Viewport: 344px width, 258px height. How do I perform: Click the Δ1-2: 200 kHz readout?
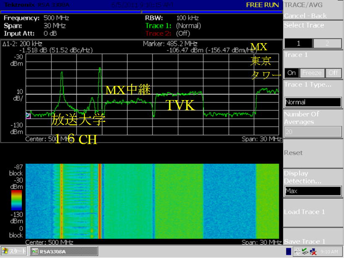22,44
